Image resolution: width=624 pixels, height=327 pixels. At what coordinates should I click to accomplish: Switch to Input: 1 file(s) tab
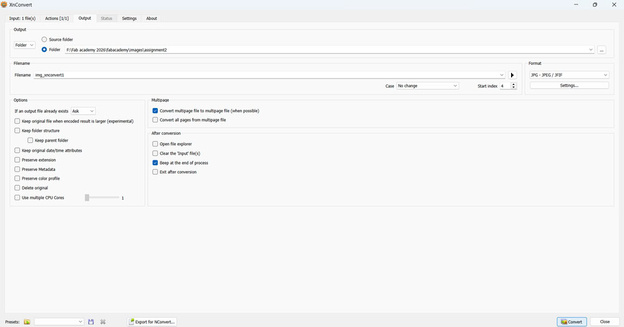[x=22, y=18]
